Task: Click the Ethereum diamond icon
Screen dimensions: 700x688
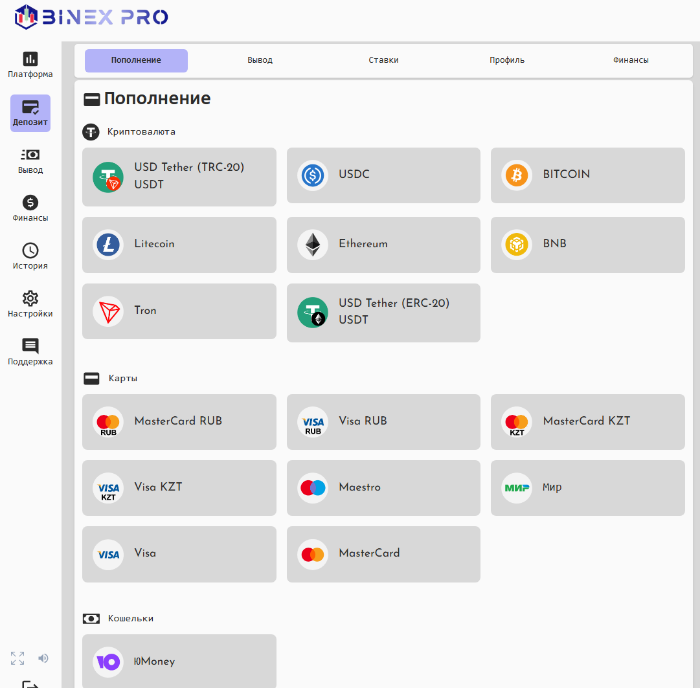Action: [313, 245]
